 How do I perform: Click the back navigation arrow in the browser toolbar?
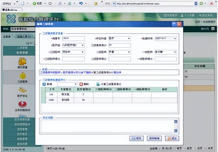[81, 4]
